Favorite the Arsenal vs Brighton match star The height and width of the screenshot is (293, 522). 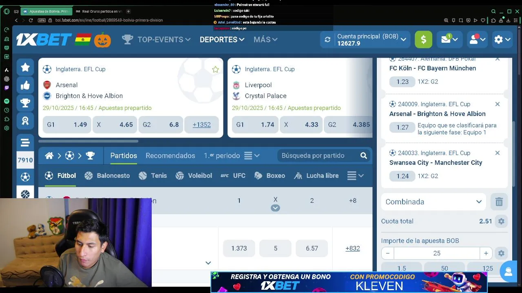pos(215,70)
